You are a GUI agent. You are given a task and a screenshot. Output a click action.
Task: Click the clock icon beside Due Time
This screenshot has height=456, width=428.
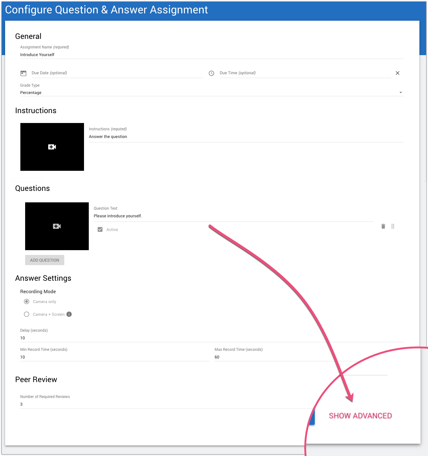click(211, 73)
